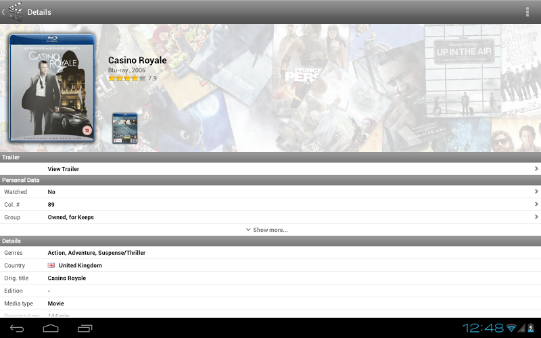Screen dimensions: 541x338
Task: Click the United Kingdom flag icon
Action: tap(51, 265)
